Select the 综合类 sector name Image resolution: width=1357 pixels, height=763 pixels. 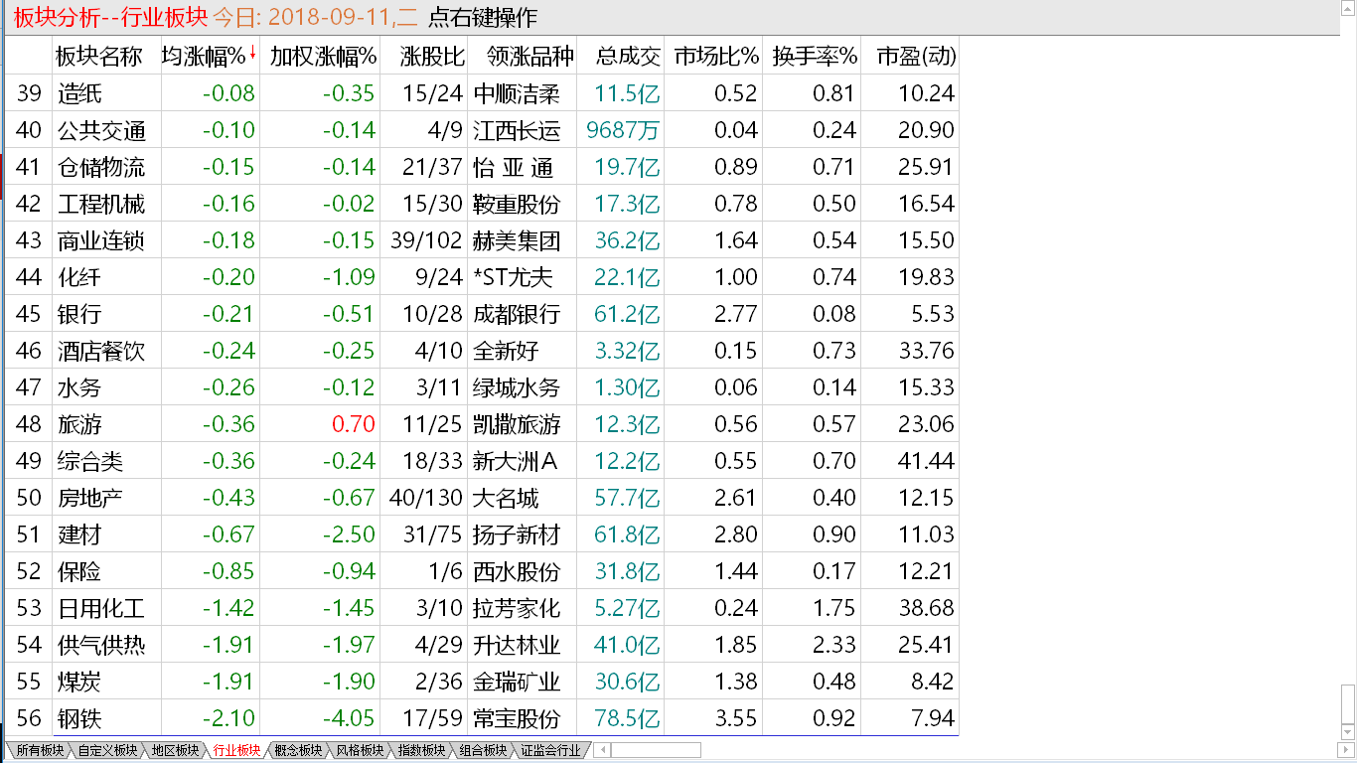click(x=90, y=461)
